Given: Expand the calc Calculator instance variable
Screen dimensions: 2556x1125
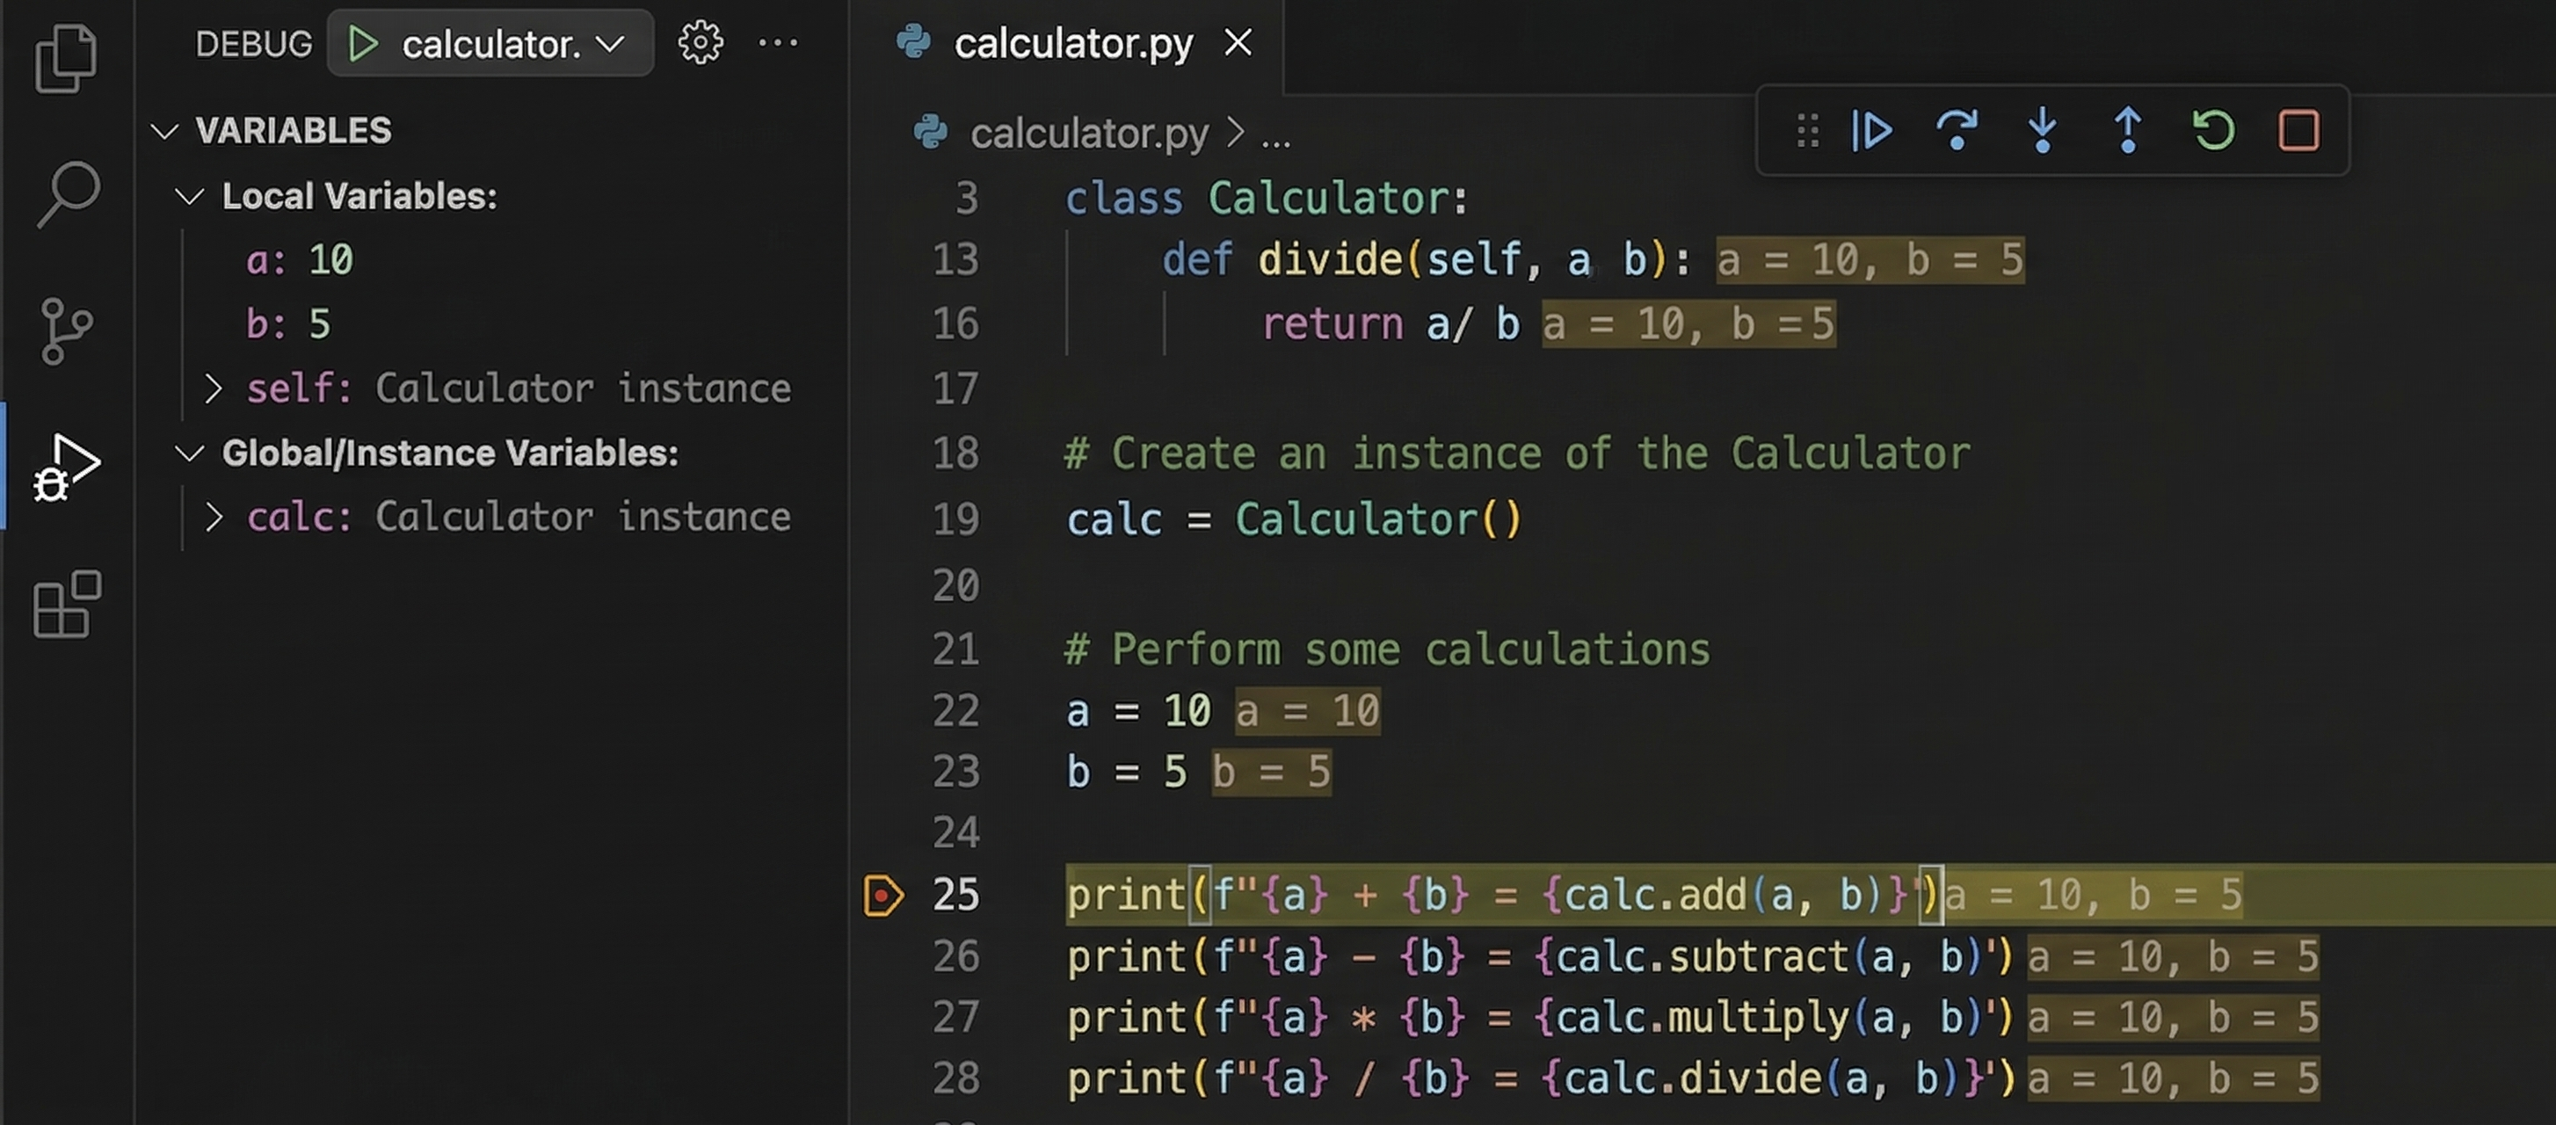Looking at the screenshot, I should point(213,517).
